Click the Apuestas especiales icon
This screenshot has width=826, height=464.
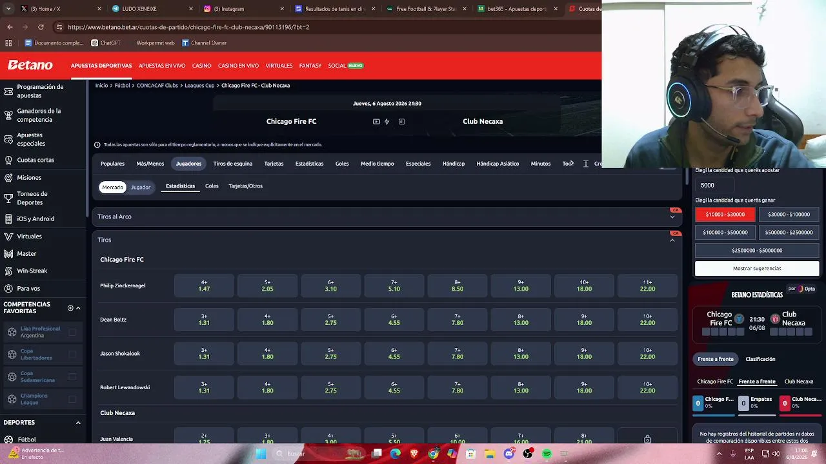[x=8, y=139]
